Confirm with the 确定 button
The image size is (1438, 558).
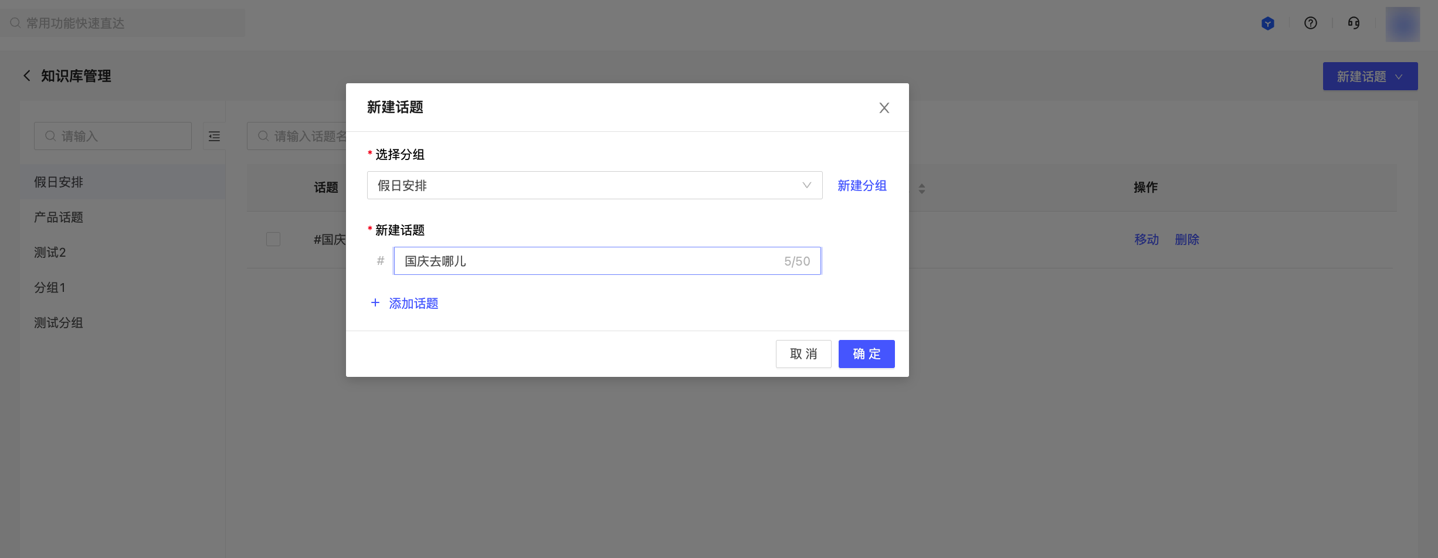tap(867, 354)
